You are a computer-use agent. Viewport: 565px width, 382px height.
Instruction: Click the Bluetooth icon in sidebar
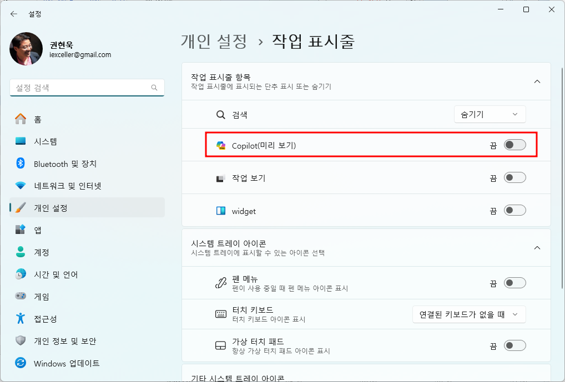pos(21,163)
